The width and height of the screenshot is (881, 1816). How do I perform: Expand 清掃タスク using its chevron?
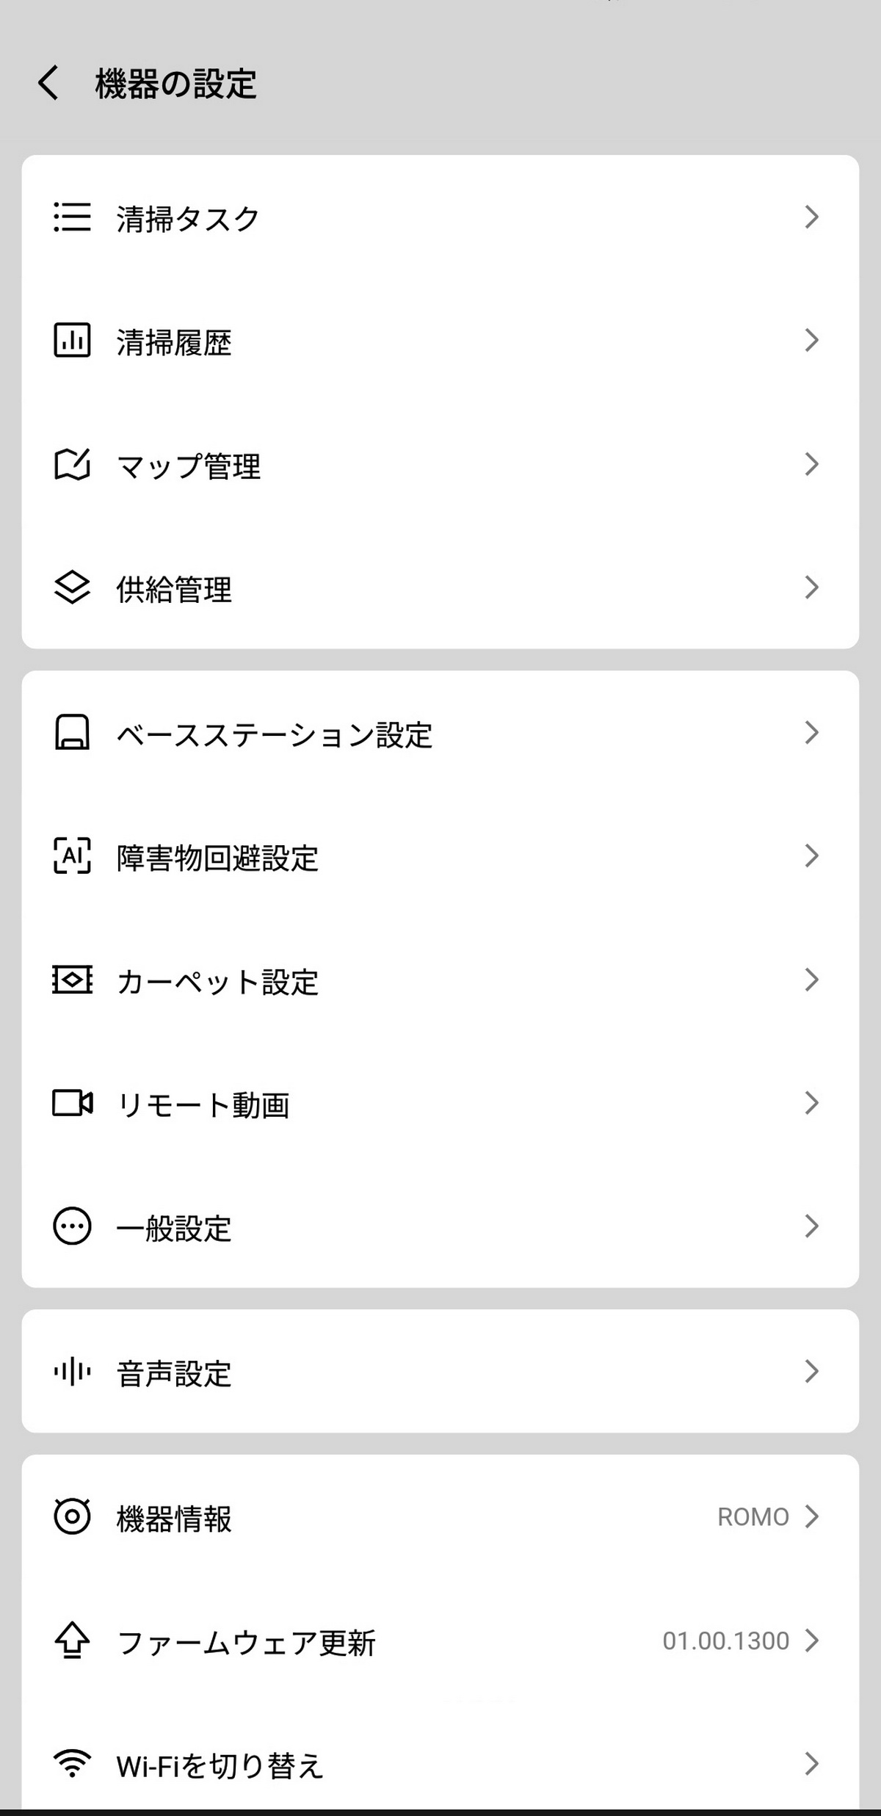pos(811,217)
